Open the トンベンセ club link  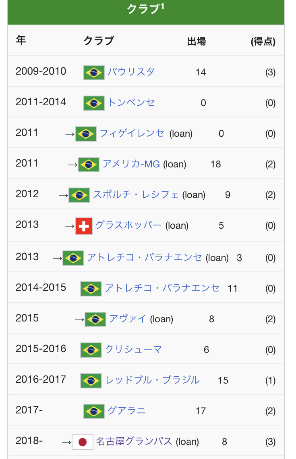[131, 102]
